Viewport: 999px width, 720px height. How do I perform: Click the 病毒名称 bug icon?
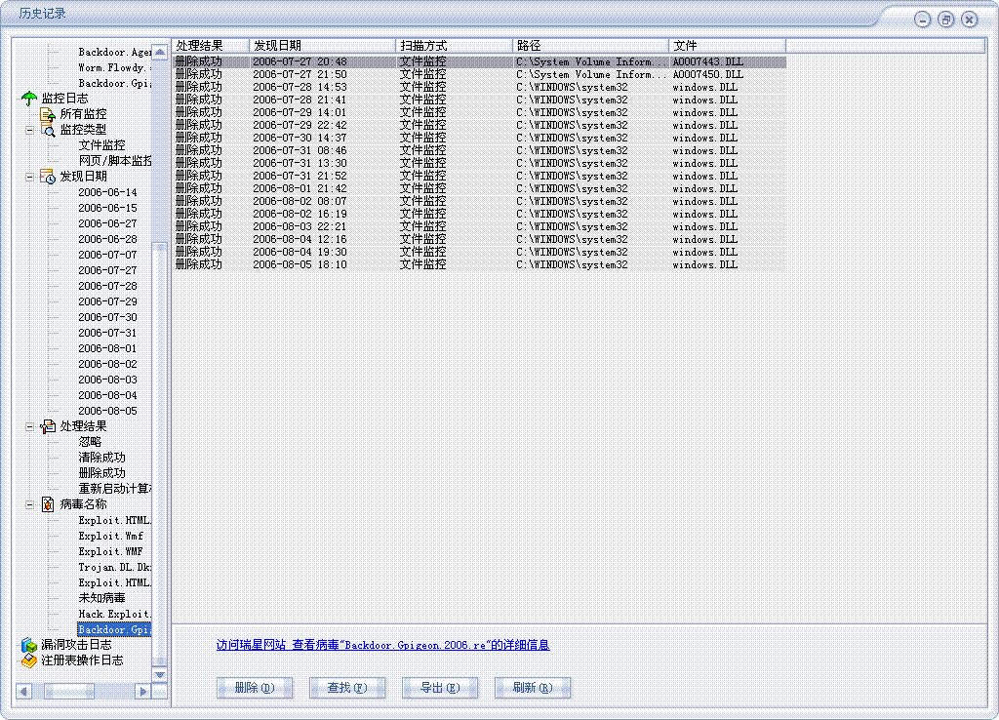pyautogui.click(x=48, y=504)
